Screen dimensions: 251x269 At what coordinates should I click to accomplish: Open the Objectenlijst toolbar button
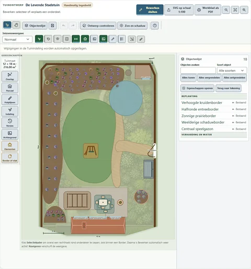tap(35, 26)
